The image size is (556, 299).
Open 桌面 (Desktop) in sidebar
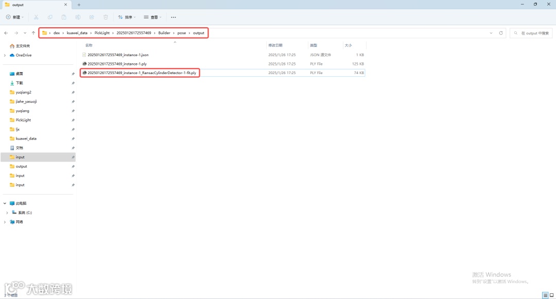tap(19, 74)
